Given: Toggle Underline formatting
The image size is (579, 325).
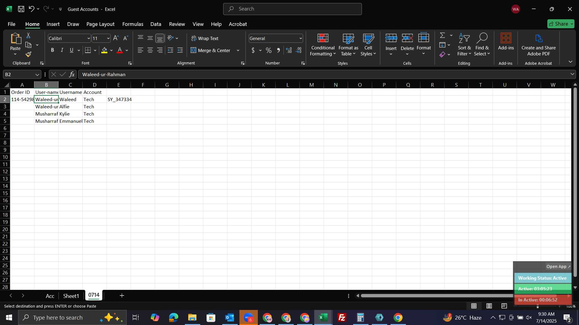Looking at the screenshot, I should click(71, 50).
